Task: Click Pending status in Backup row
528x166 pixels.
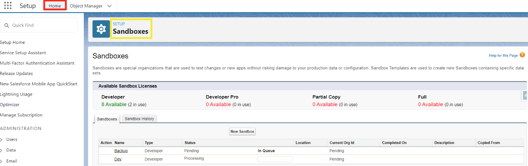Action: tap(191, 151)
